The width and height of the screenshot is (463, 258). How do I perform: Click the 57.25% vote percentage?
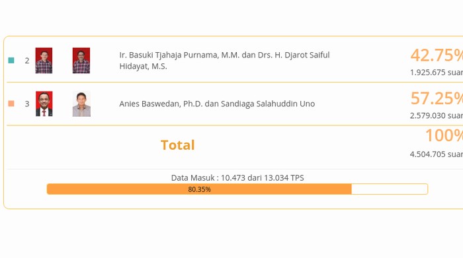(x=437, y=98)
